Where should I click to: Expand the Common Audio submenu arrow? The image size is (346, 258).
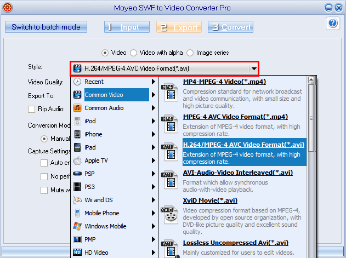point(154,108)
